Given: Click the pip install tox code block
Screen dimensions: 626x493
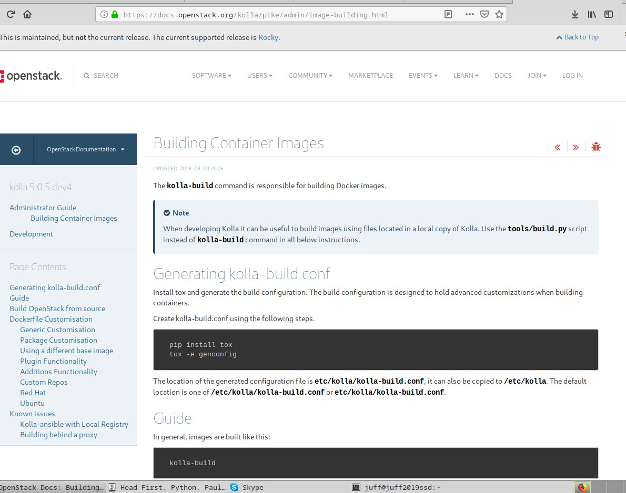Looking at the screenshot, I should [x=376, y=350].
